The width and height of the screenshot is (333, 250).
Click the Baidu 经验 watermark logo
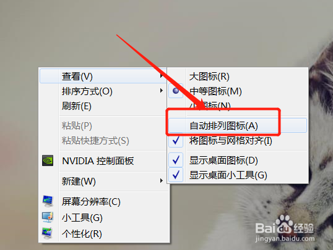tap(285, 228)
